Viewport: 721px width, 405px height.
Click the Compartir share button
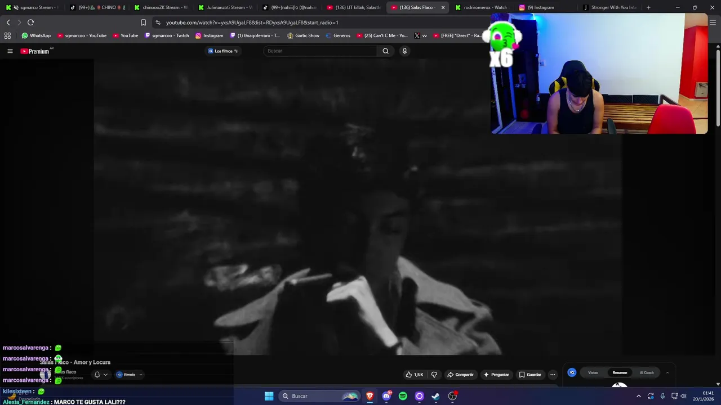pos(460,375)
